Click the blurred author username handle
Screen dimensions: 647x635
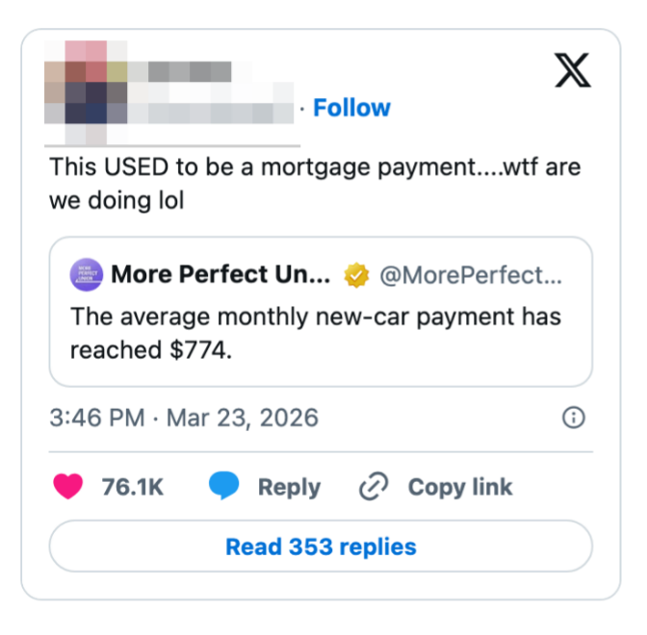click(x=212, y=112)
